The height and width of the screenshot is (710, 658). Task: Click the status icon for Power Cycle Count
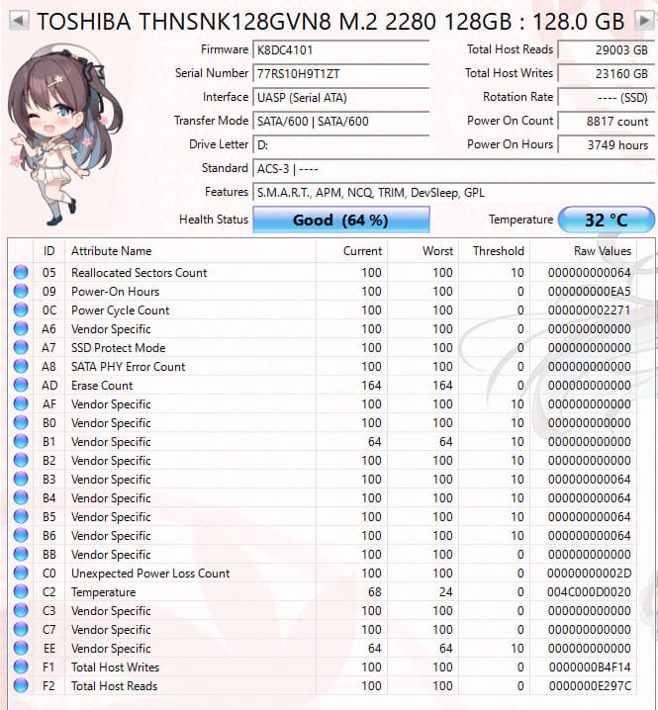pyautogui.click(x=21, y=310)
